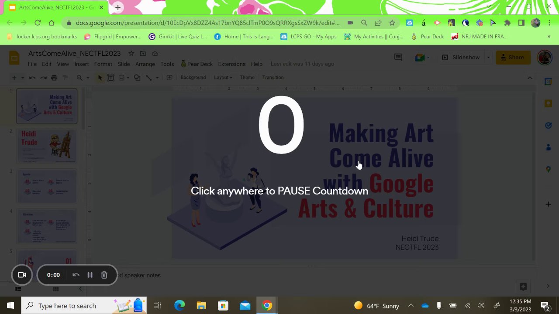
Task: Start the Slideshow
Action: [461, 58]
